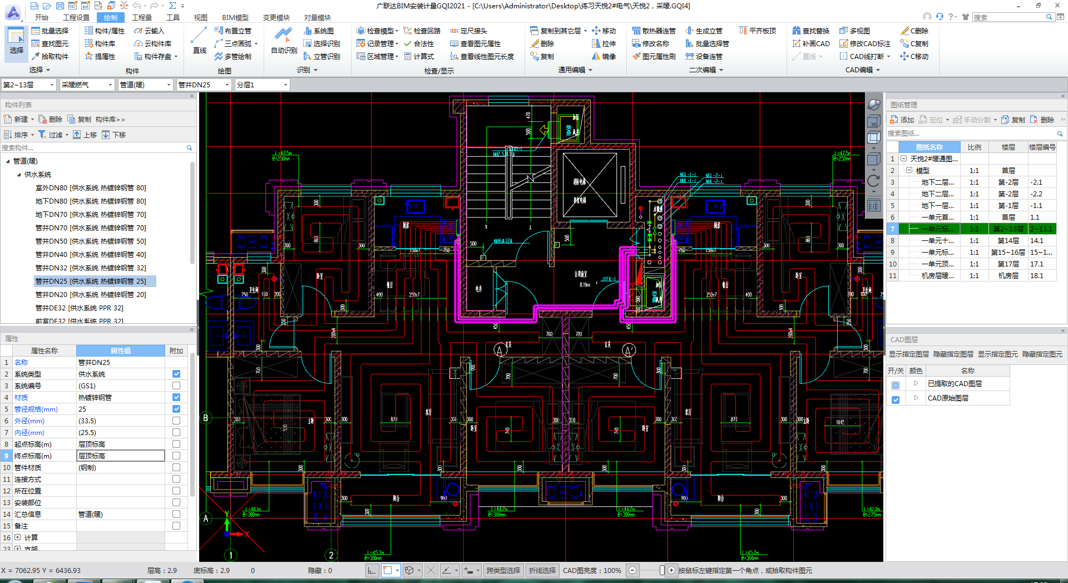Screen dimensions: 1068x583
Task: Select 管井DN32 in the component tree
Action: click(91, 268)
